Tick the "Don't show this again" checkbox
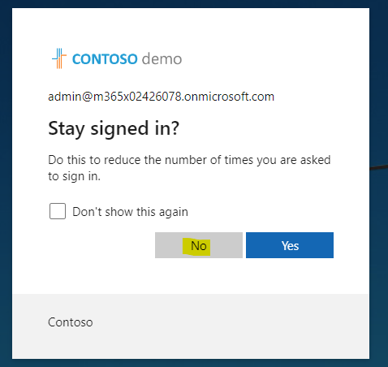The width and height of the screenshot is (388, 367). pyautogui.click(x=58, y=211)
